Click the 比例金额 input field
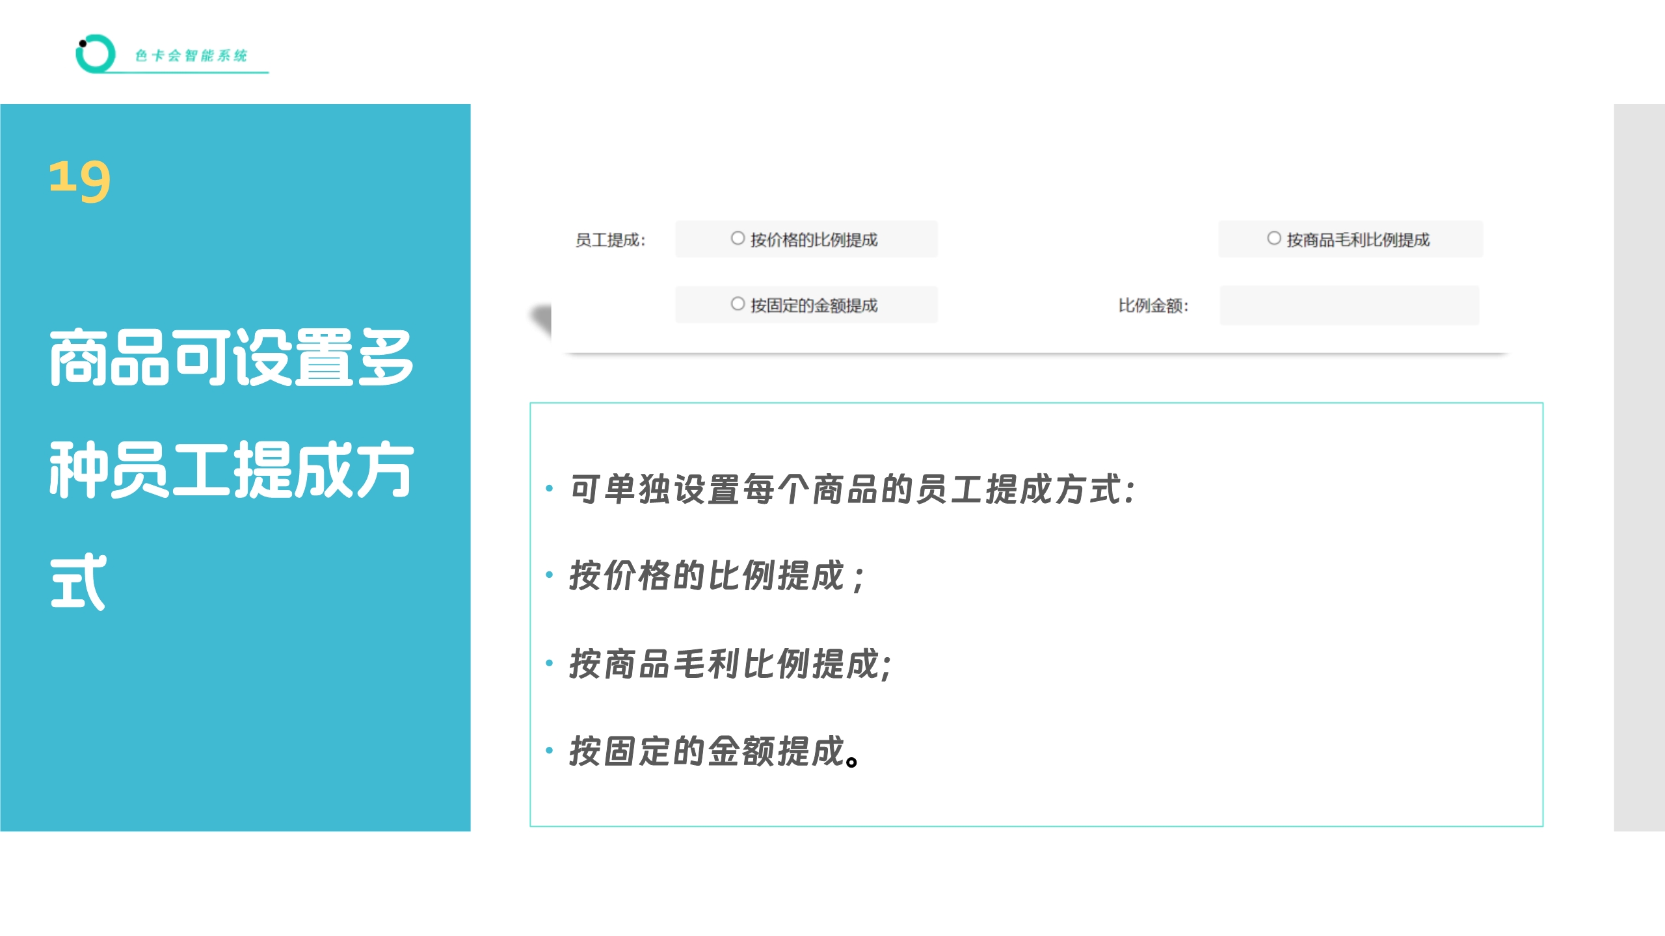Screen dimensions: 1665x936 (x=1349, y=305)
